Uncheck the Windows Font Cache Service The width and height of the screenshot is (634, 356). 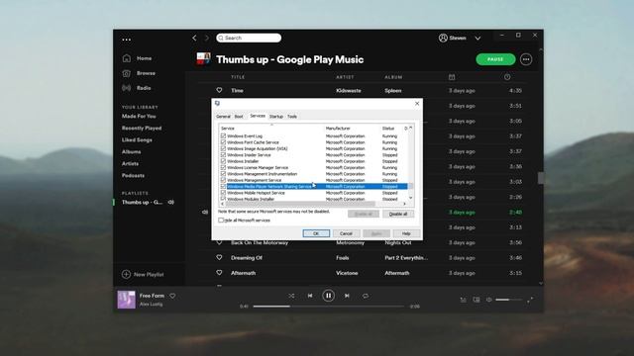[223, 142]
